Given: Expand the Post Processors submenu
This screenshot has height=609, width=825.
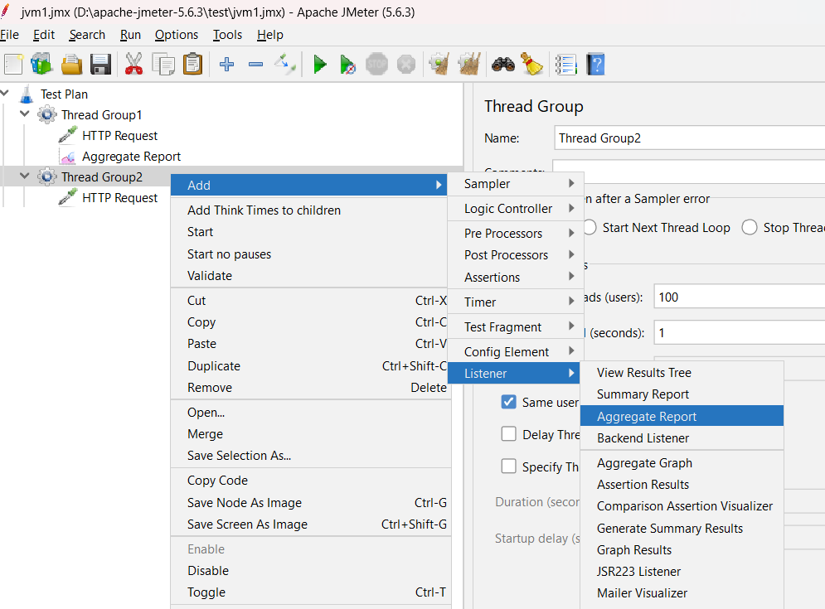Looking at the screenshot, I should 515,254.
